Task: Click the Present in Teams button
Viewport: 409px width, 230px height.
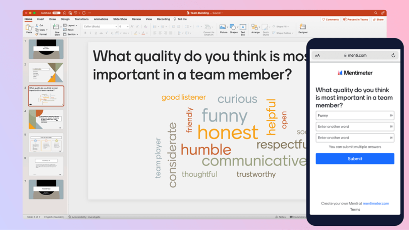Action: (355, 20)
